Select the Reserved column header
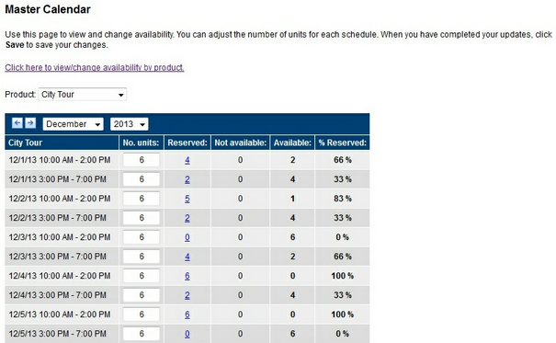 [x=187, y=143]
